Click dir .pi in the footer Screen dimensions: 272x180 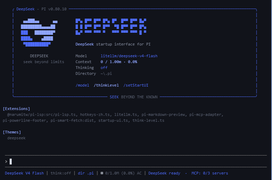click(x=86, y=173)
